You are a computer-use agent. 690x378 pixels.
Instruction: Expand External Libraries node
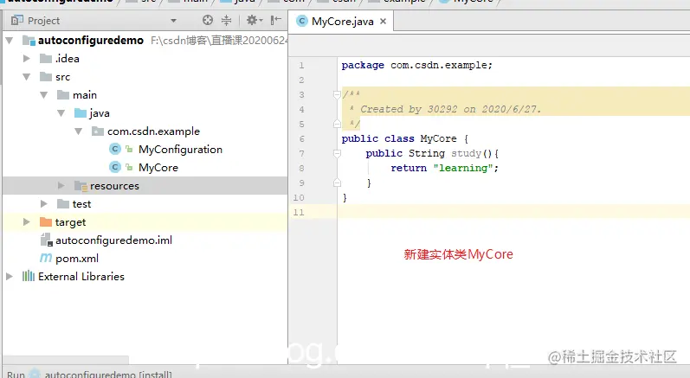9,276
